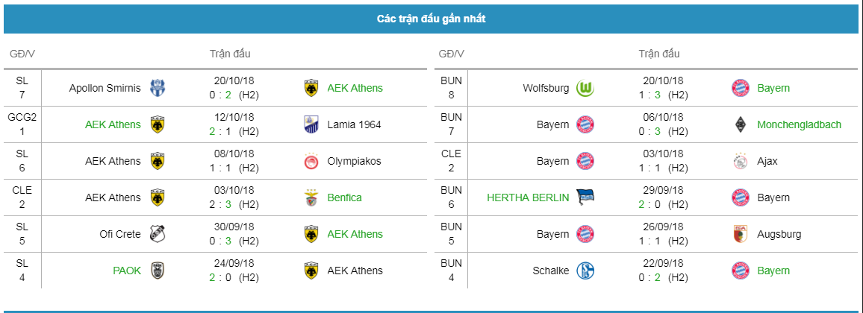Click the Wolfsburg green W logo

(585, 88)
